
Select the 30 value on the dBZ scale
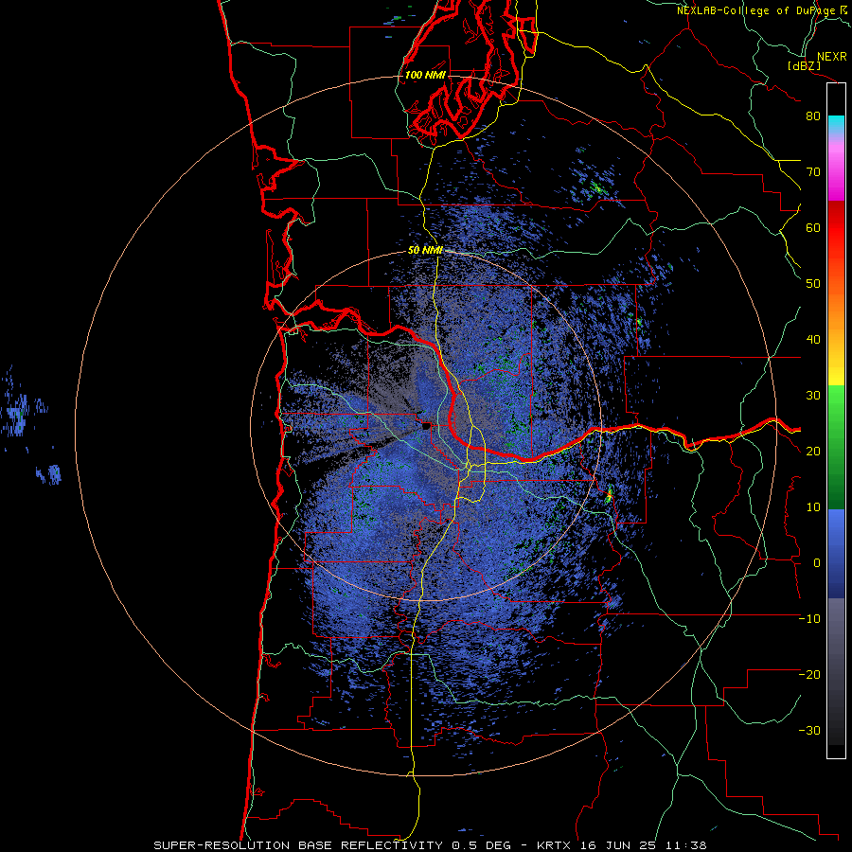[x=813, y=395]
